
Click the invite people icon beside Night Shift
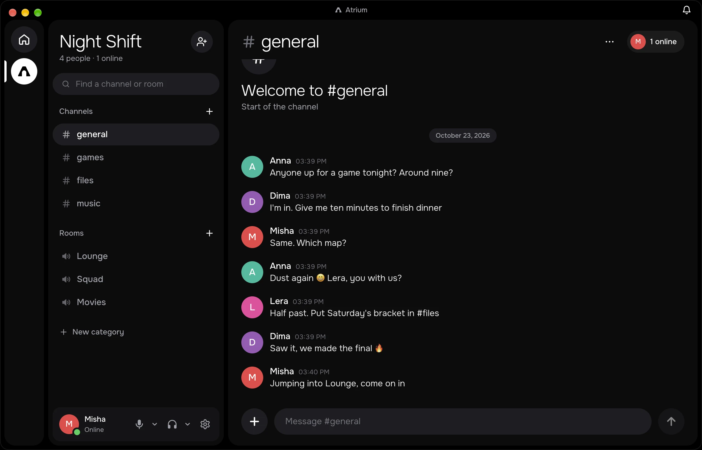tap(202, 42)
